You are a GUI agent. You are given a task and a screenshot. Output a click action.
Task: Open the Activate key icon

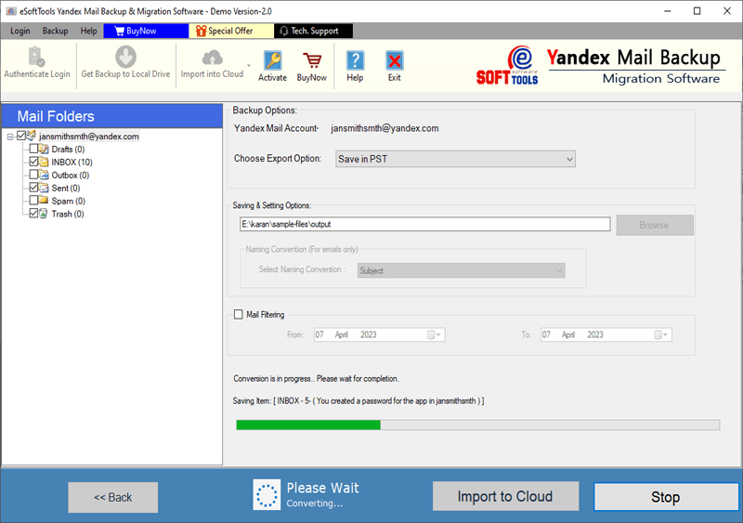coord(272,60)
